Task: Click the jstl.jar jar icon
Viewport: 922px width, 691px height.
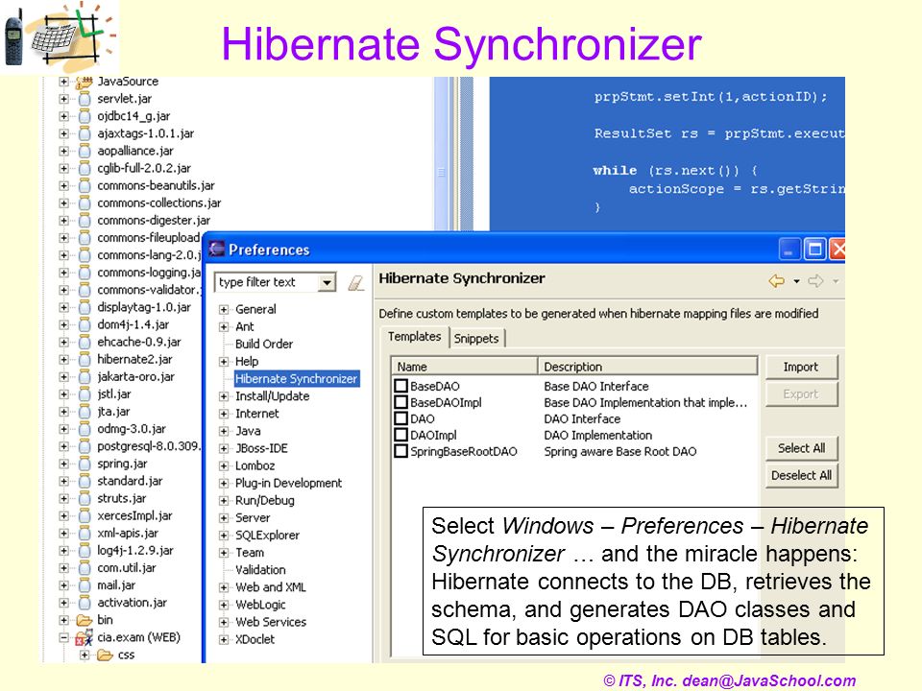Action: coord(85,394)
